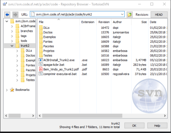Click the TortoiseSVN turtle title bar icon
This screenshot has width=171, height=133.
pyautogui.click(x=5, y=4)
